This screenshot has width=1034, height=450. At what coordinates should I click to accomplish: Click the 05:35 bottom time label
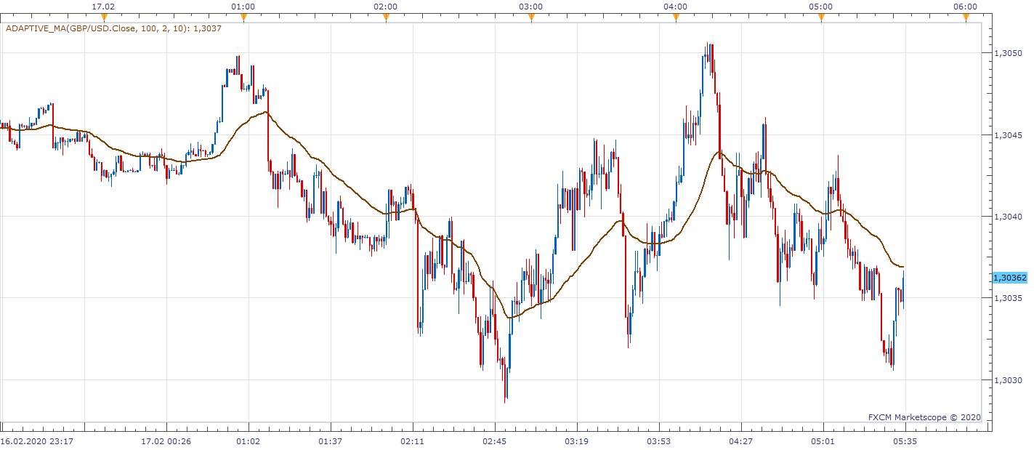click(905, 441)
